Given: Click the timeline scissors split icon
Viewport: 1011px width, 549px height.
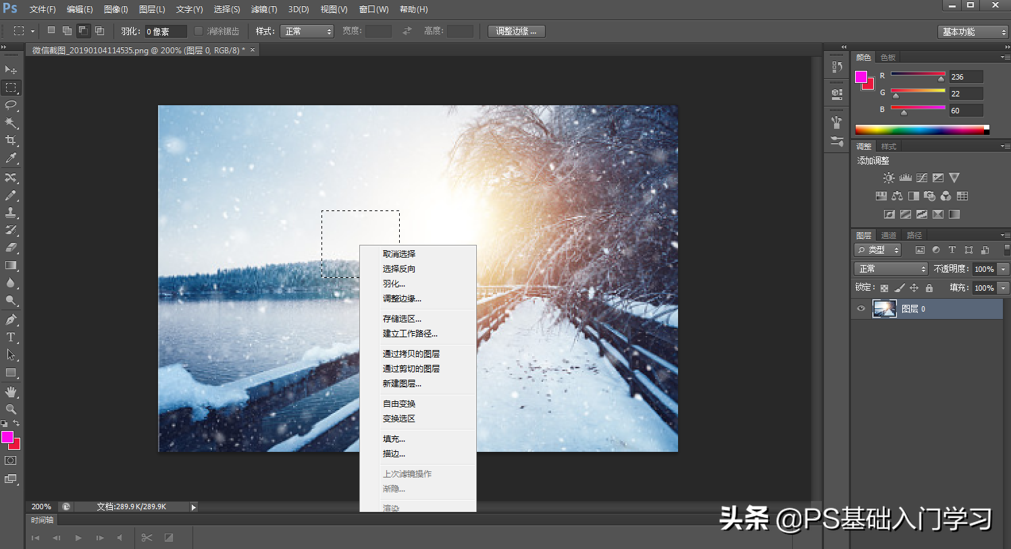Looking at the screenshot, I should 147,538.
